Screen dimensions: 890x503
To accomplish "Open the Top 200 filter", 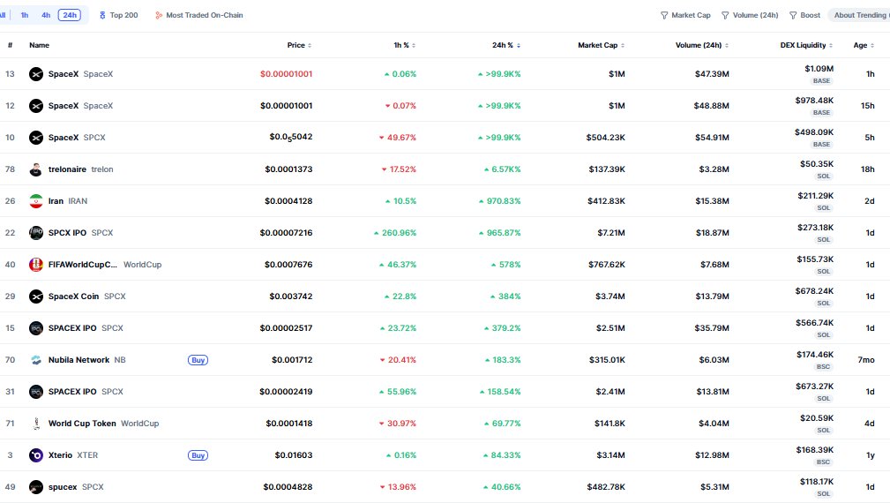I will pos(118,15).
